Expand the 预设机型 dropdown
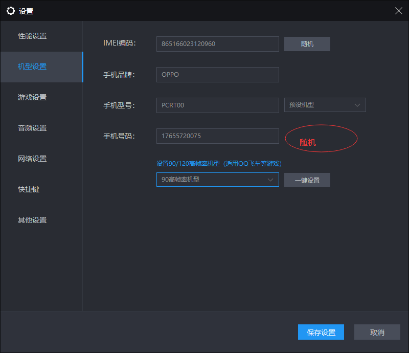Screen dimensions: 409x353 point(325,105)
